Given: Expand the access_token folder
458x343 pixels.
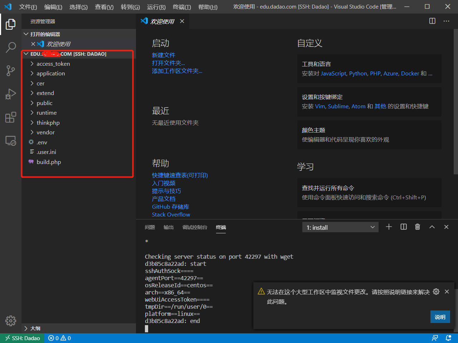Looking at the screenshot, I should [x=79, y=64].
